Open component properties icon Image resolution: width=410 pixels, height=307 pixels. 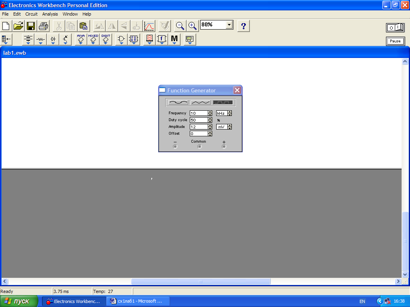[165, 26]
